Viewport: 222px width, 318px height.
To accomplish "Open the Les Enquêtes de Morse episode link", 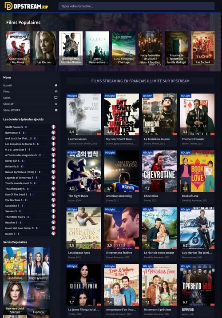I will [x=23, y=144].
